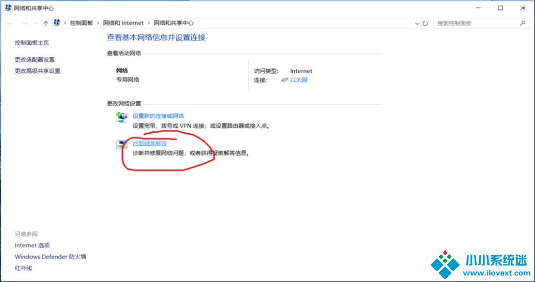Open 控制面板主页 in sidebar
This screenshot has width=535, height=282.
click(x=32, y=43)
